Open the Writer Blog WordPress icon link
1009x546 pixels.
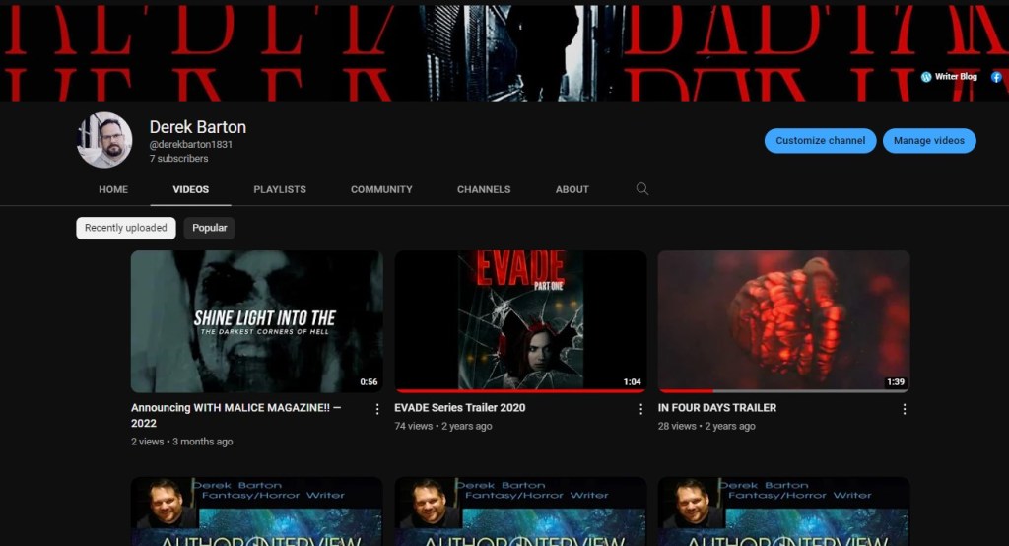click(926, 77)
